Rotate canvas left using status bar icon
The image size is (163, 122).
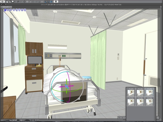click(32, 120)
